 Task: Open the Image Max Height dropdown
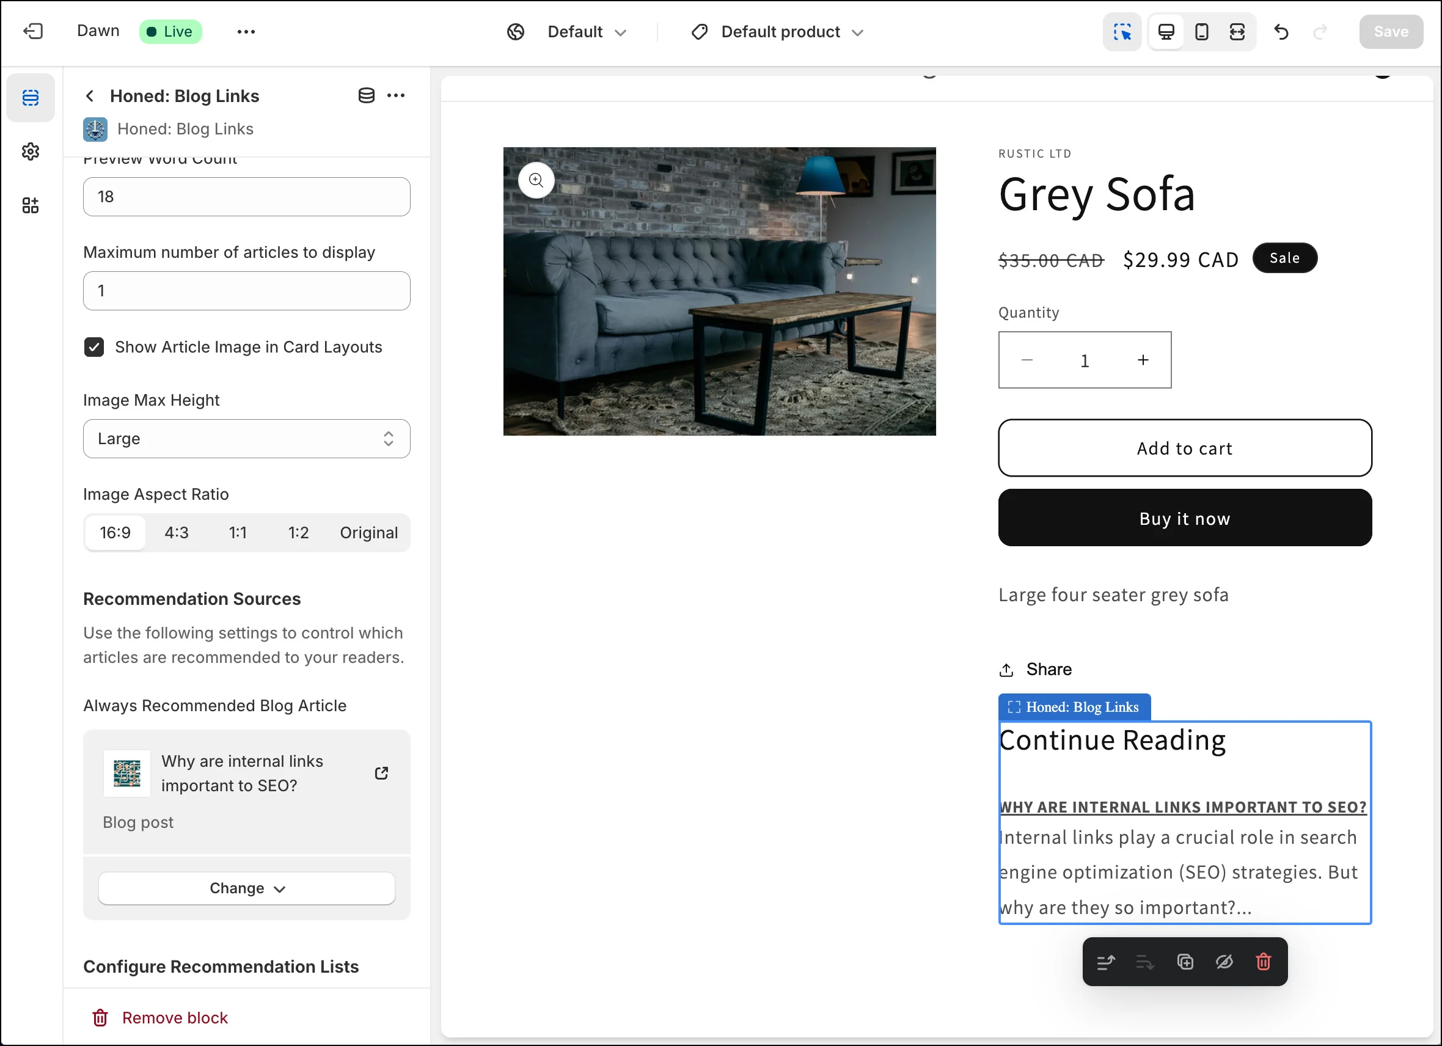point(246,438)
